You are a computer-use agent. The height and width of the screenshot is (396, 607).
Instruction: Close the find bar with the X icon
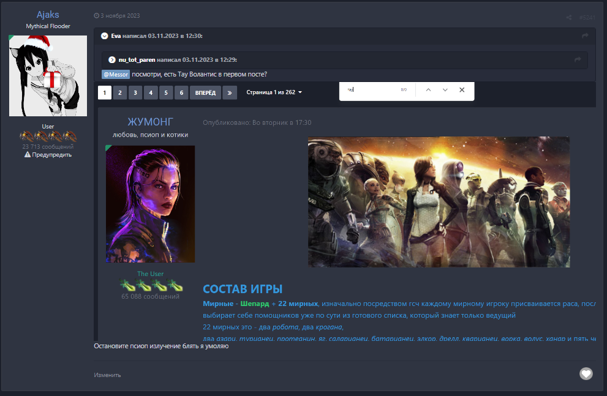tap(462, 90)
